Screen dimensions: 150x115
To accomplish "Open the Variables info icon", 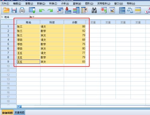I will coord(76,10).
